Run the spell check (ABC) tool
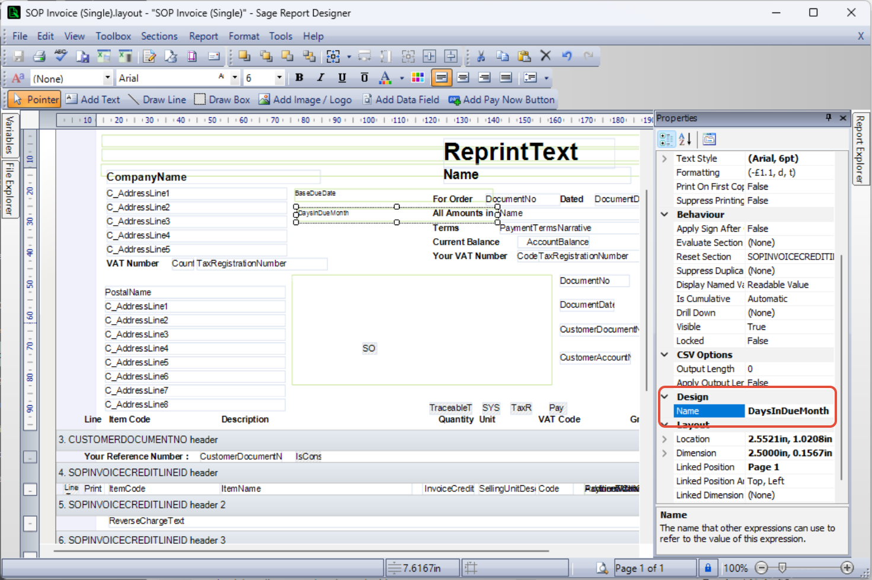The image size is (872, 580). pos(60,56)
